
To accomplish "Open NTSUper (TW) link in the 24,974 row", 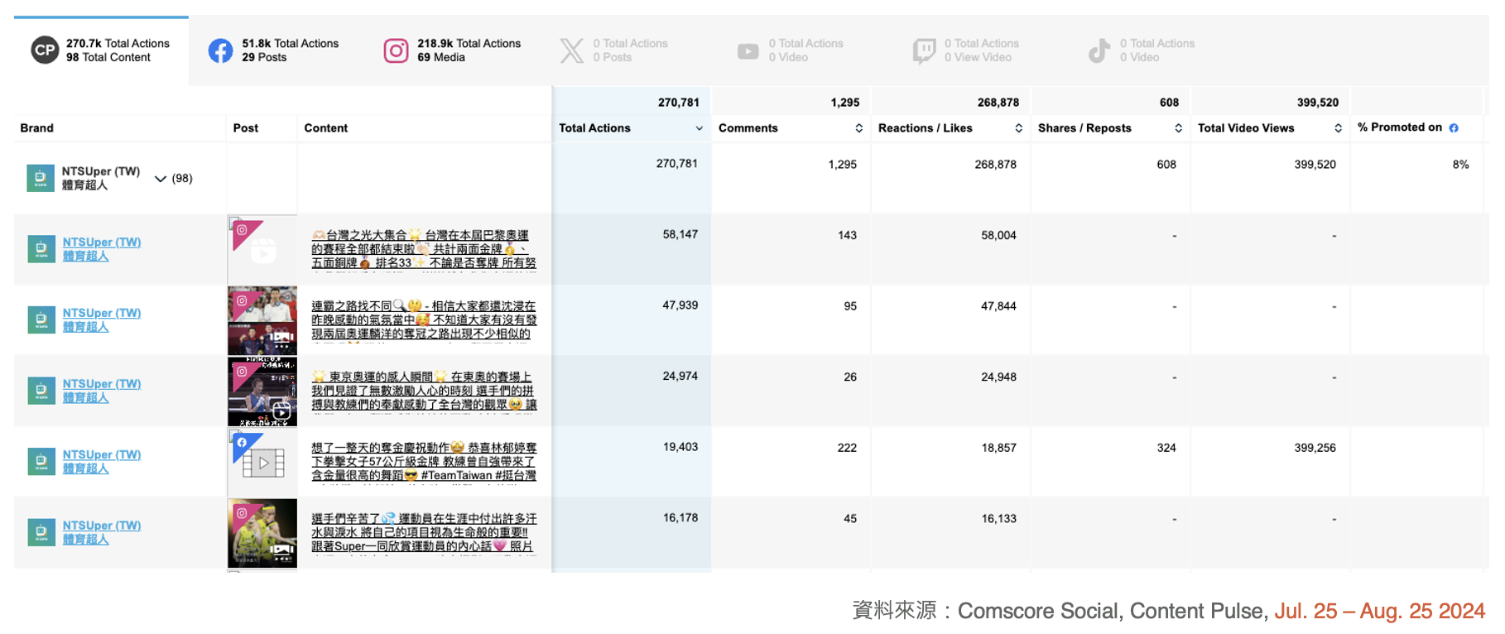I will tap(102, 391).
